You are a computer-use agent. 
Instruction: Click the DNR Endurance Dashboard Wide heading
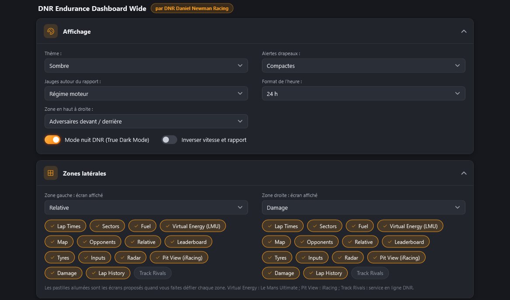click(x=92, y=8)
